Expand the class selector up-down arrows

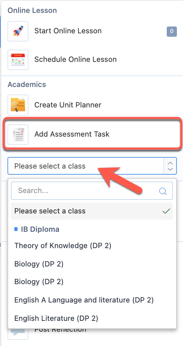(170, 166)
